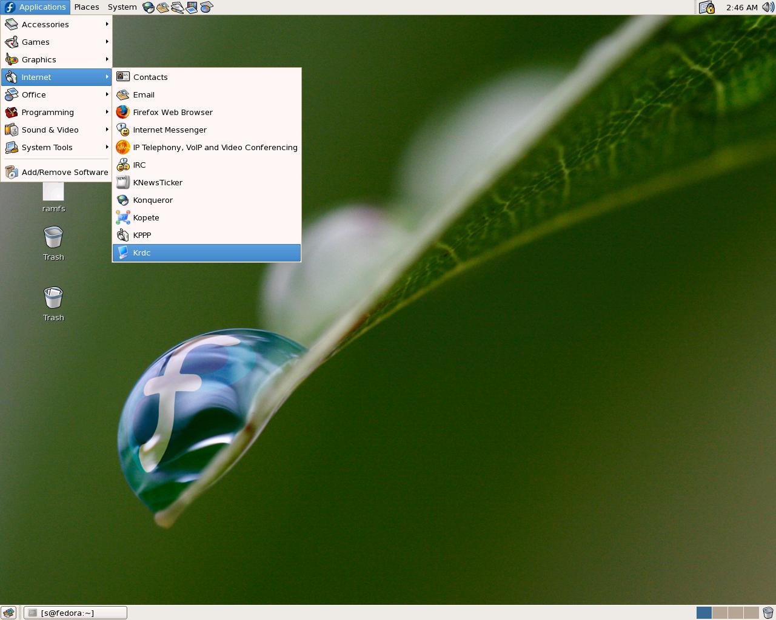This screenshot has height=620, width=776.
Task: Open Krdc remote desktop entry
Action: (207, 252)
